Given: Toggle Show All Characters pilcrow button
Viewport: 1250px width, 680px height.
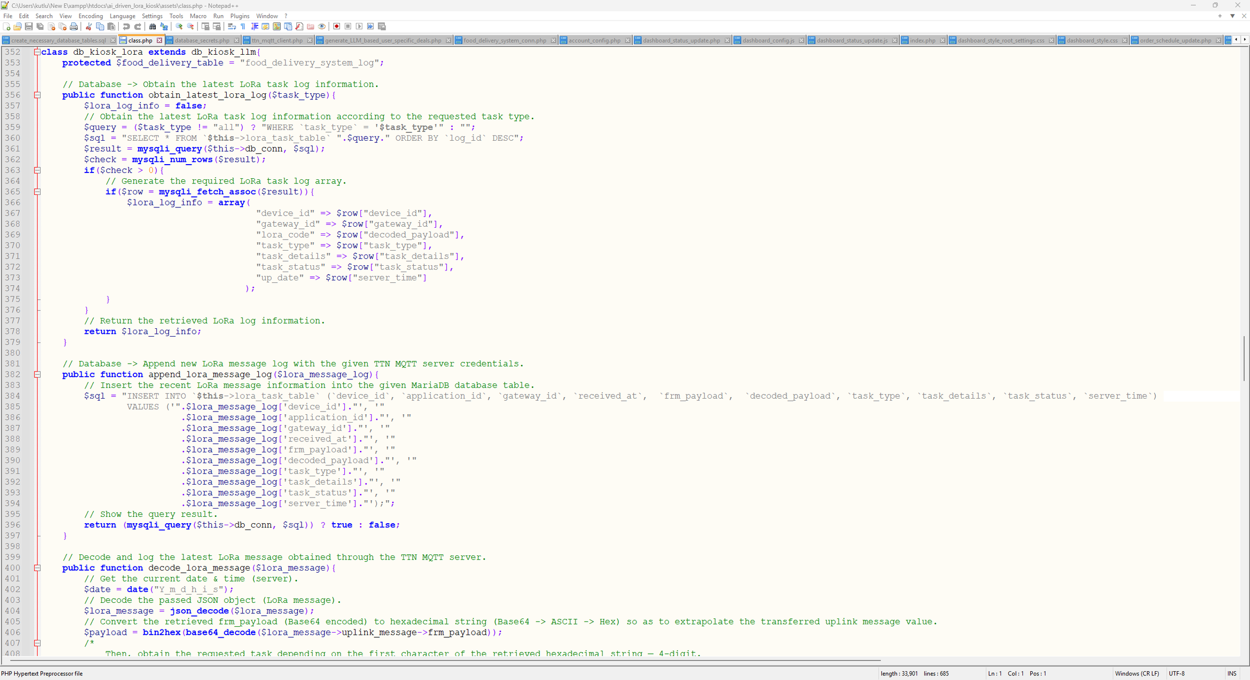Looking at the screenshot, I should (243, 27).
